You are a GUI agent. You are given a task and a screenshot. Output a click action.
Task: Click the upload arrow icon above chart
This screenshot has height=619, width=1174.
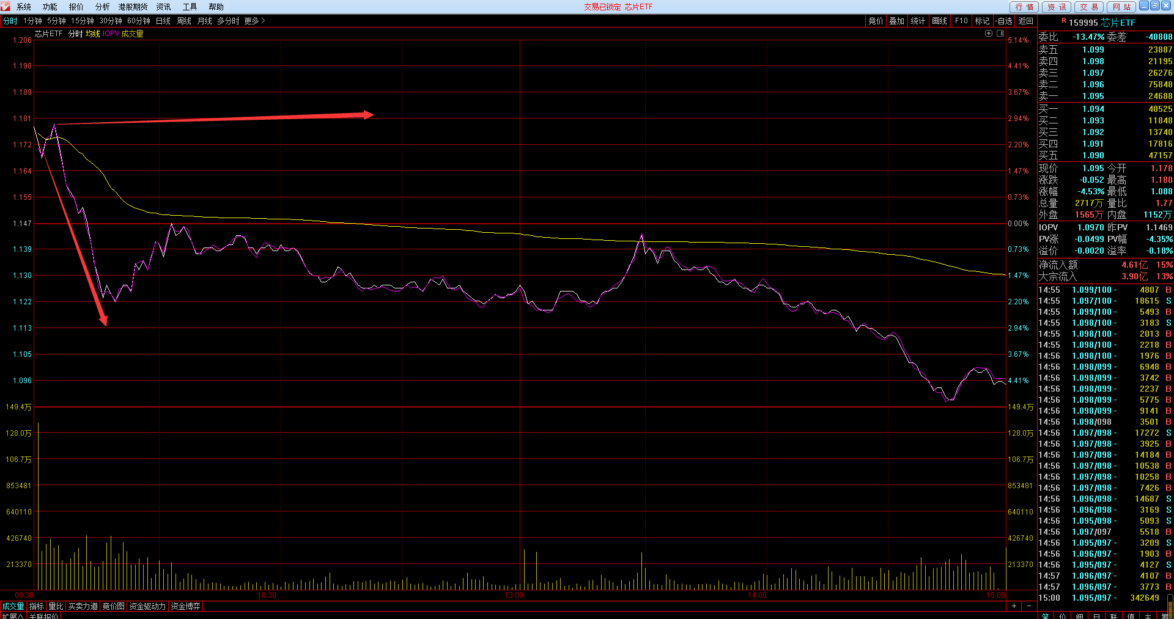click(989, 34)
